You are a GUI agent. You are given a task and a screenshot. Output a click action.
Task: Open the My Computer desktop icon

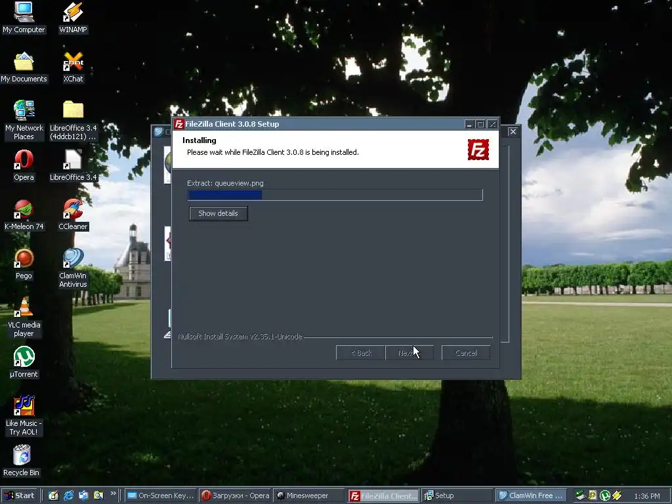pyautogui.click(x=24, y=17)
